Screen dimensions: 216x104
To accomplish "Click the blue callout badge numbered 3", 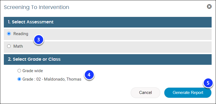I will click(39, 40).
